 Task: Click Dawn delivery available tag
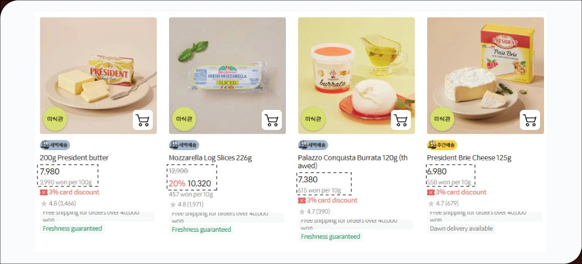461,228
